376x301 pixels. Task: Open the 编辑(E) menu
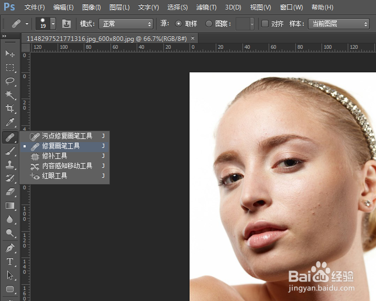(x=63, y=7)
